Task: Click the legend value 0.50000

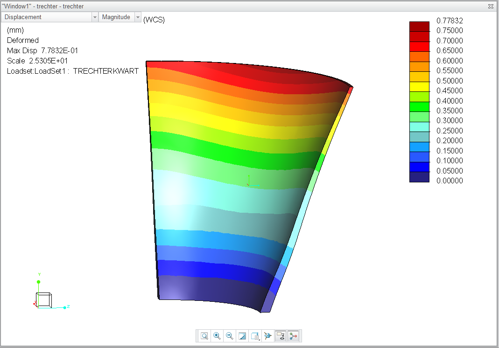Action: tap(450, 81)
